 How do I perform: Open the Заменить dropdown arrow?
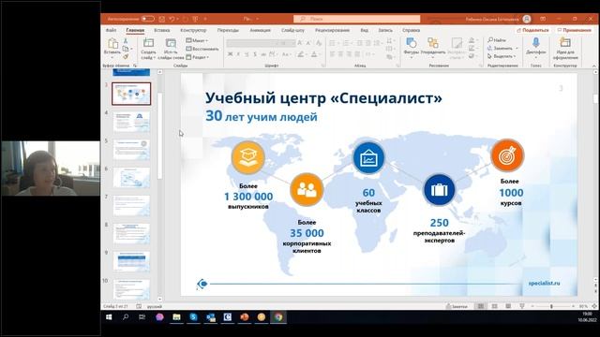(x=517, y=49)
